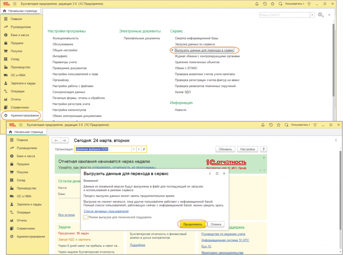This screenshot has height=255, width=343.
Task: Click the Обновить button
Action: [225, 149]
